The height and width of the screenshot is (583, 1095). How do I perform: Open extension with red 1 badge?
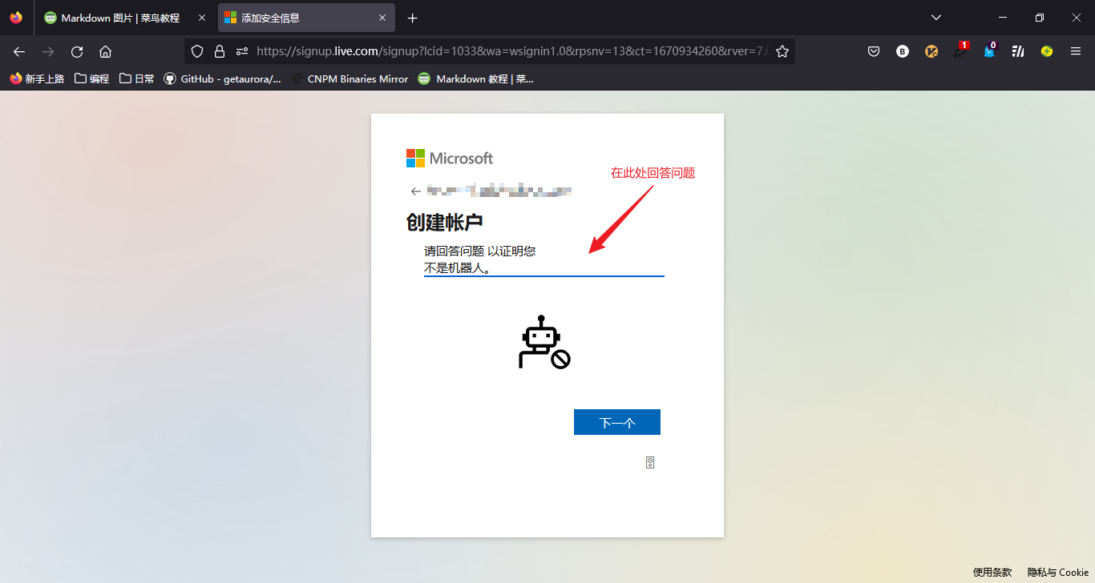(960, 50)
